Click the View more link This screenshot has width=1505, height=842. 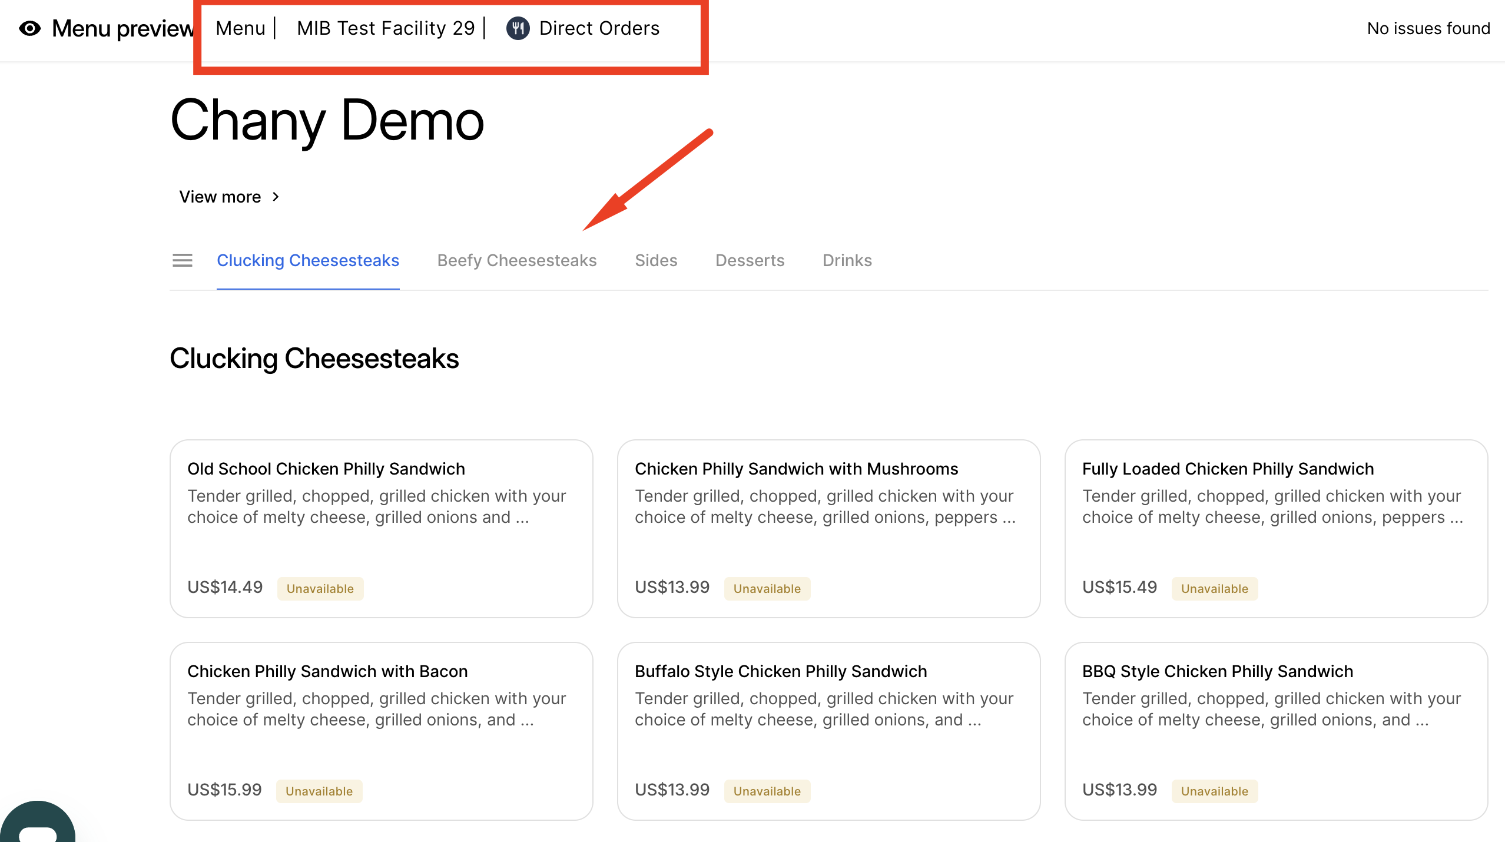click(220, 197)
